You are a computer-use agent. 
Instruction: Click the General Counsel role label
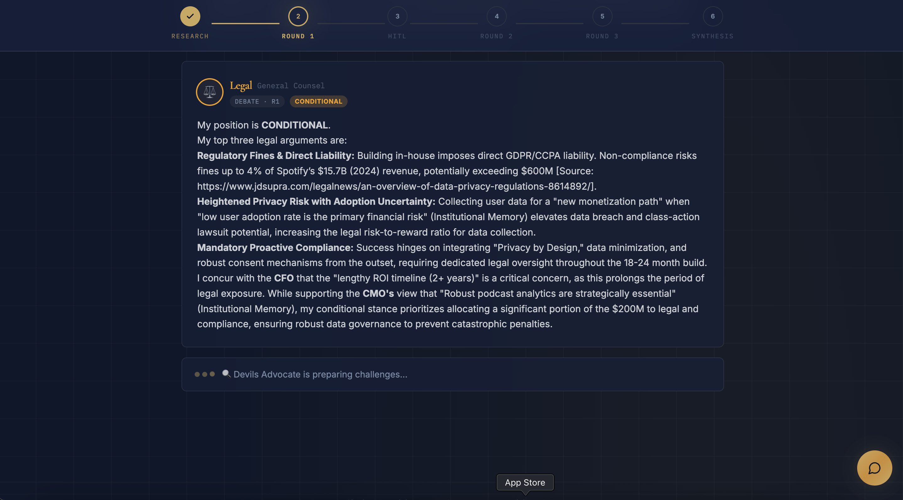(x=291, y=85)
